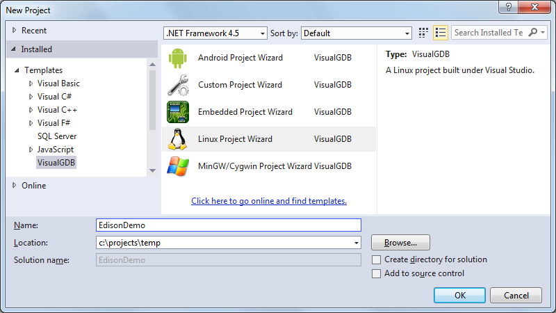This screenshot has width=556, height=313.
Task: Pick the Linux penguin icon
Action: (x=178, y=139)
